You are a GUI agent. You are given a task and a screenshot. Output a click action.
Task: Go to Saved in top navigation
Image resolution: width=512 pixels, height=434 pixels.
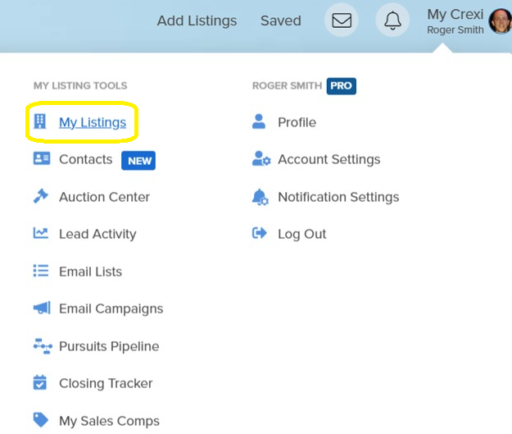[x=280, y=21]
